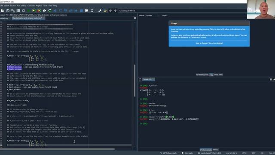275x155 pixels.
Task: Click the console tab browse icon
Action: tap(140, 79)
